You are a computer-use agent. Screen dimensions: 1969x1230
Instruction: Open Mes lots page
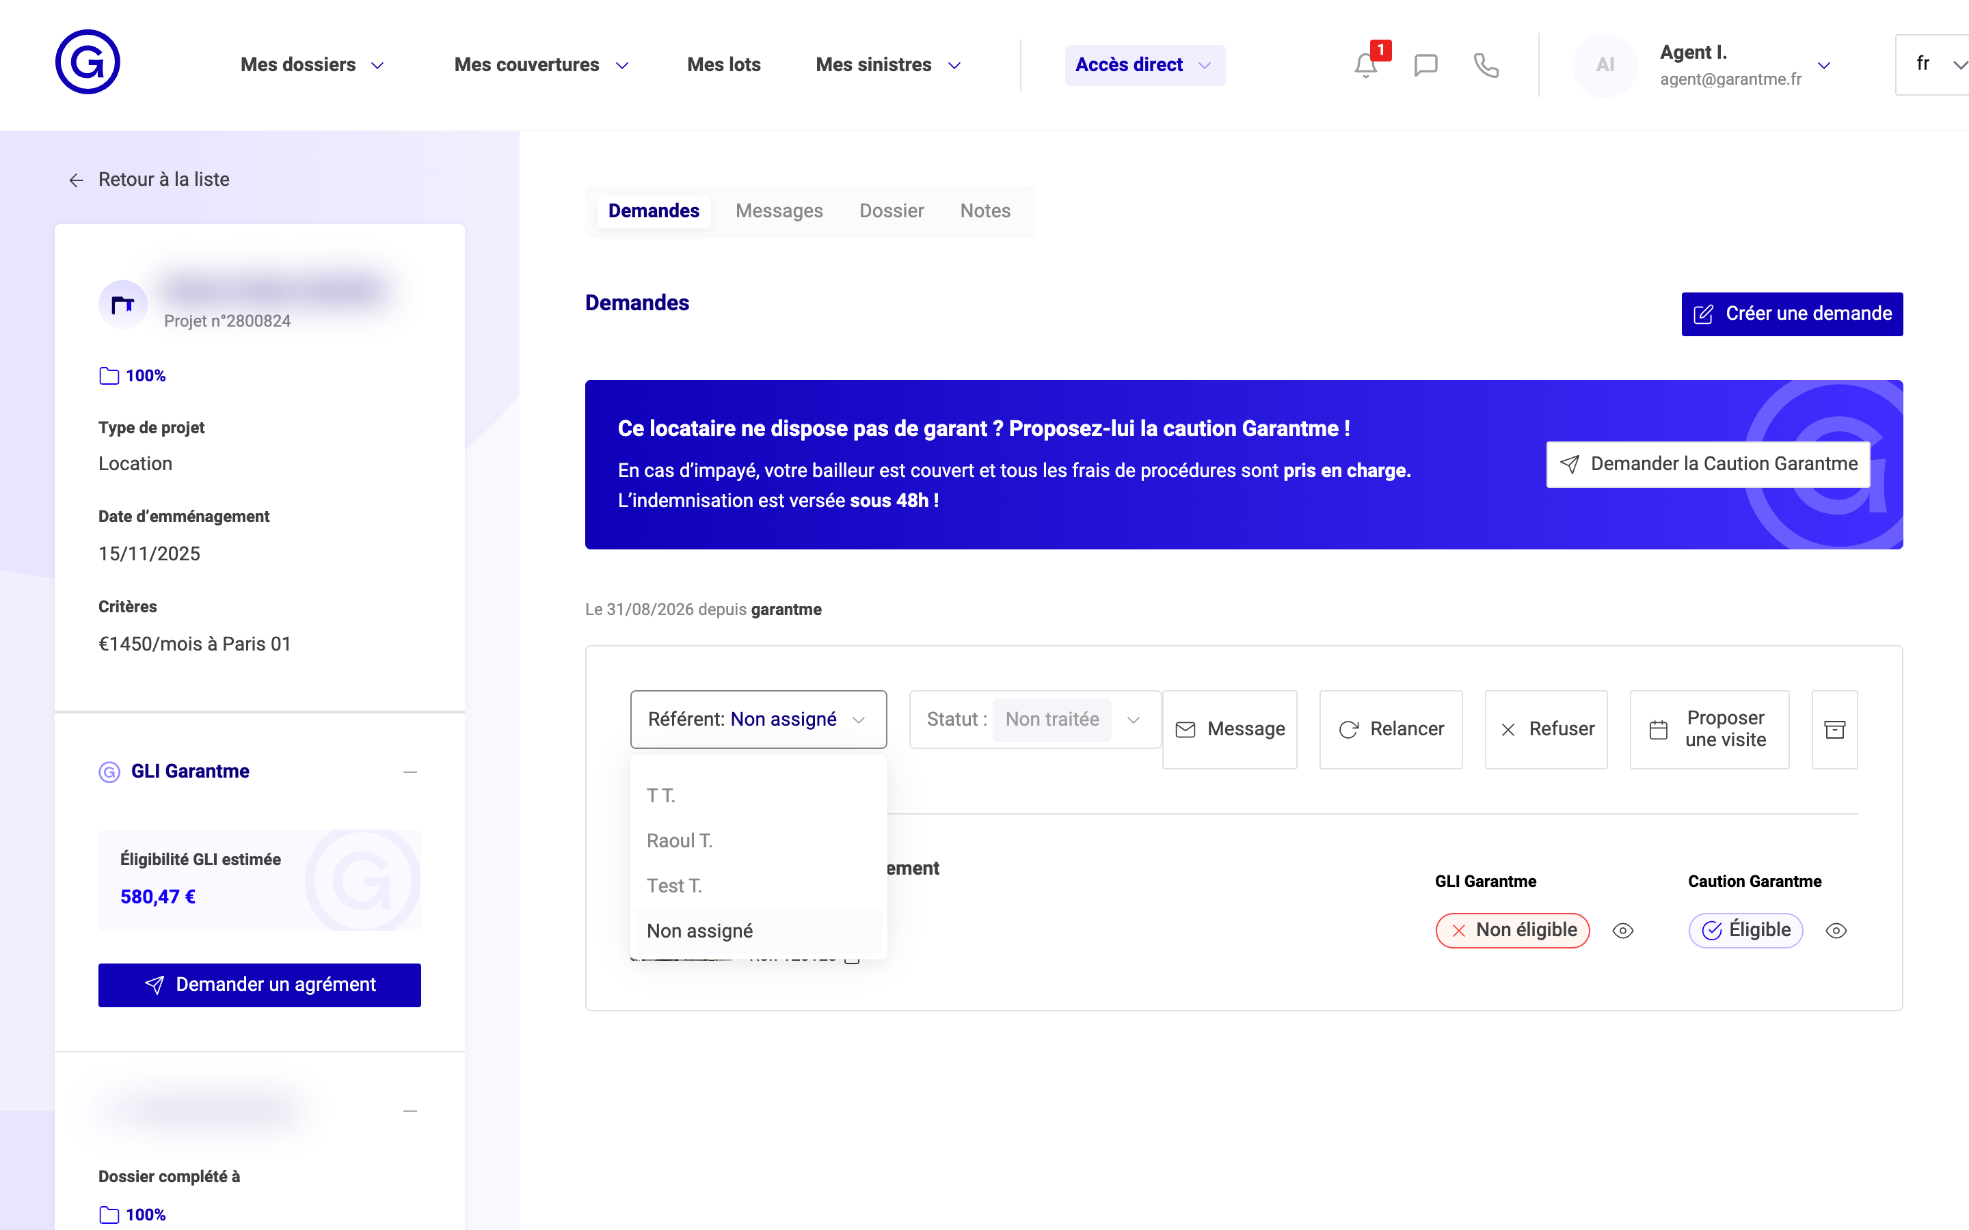723,65
